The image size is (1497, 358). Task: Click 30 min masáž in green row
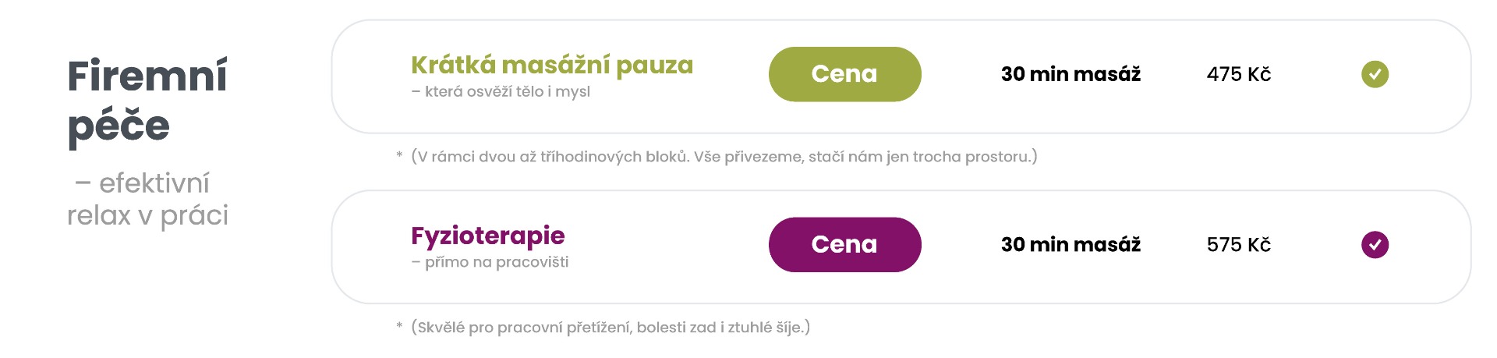[x=1071, y=74]
